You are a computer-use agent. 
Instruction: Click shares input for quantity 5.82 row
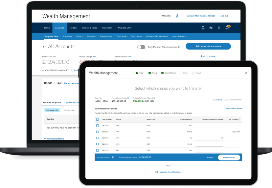pyautogui.click(x=209, y=126)
